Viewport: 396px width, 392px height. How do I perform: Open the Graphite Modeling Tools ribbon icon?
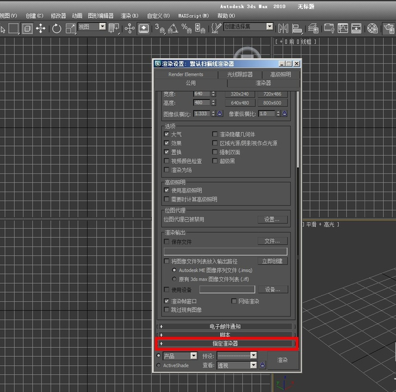[329, 28]
